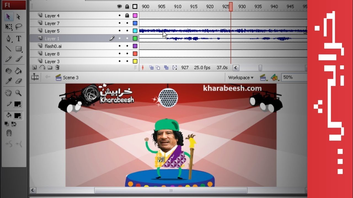This screenshot has height=198, width=353.
Task: Open the Edit Symbols dropdown
Action: [x=275, y=78]
